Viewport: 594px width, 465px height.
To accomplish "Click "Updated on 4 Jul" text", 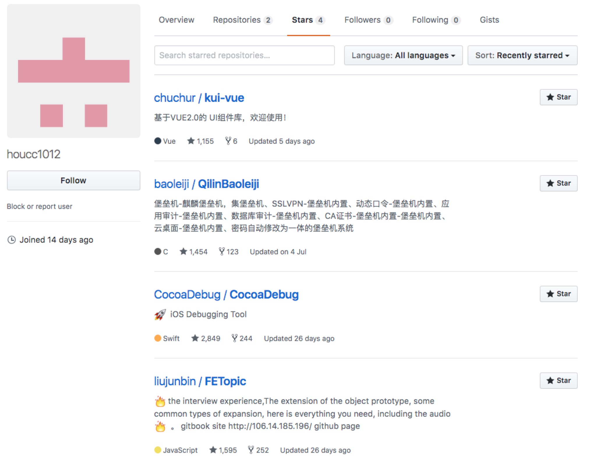I will [x=278, y=252].
